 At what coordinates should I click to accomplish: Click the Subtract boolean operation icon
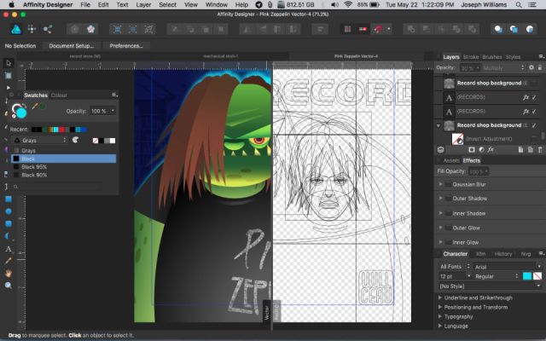tap(427, 29)
